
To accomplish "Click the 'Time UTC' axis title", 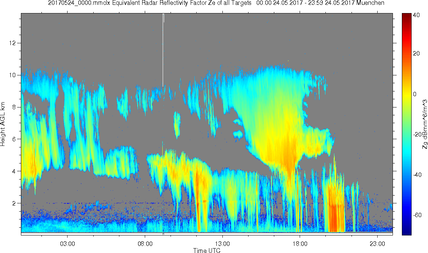I will click(207, 250).
